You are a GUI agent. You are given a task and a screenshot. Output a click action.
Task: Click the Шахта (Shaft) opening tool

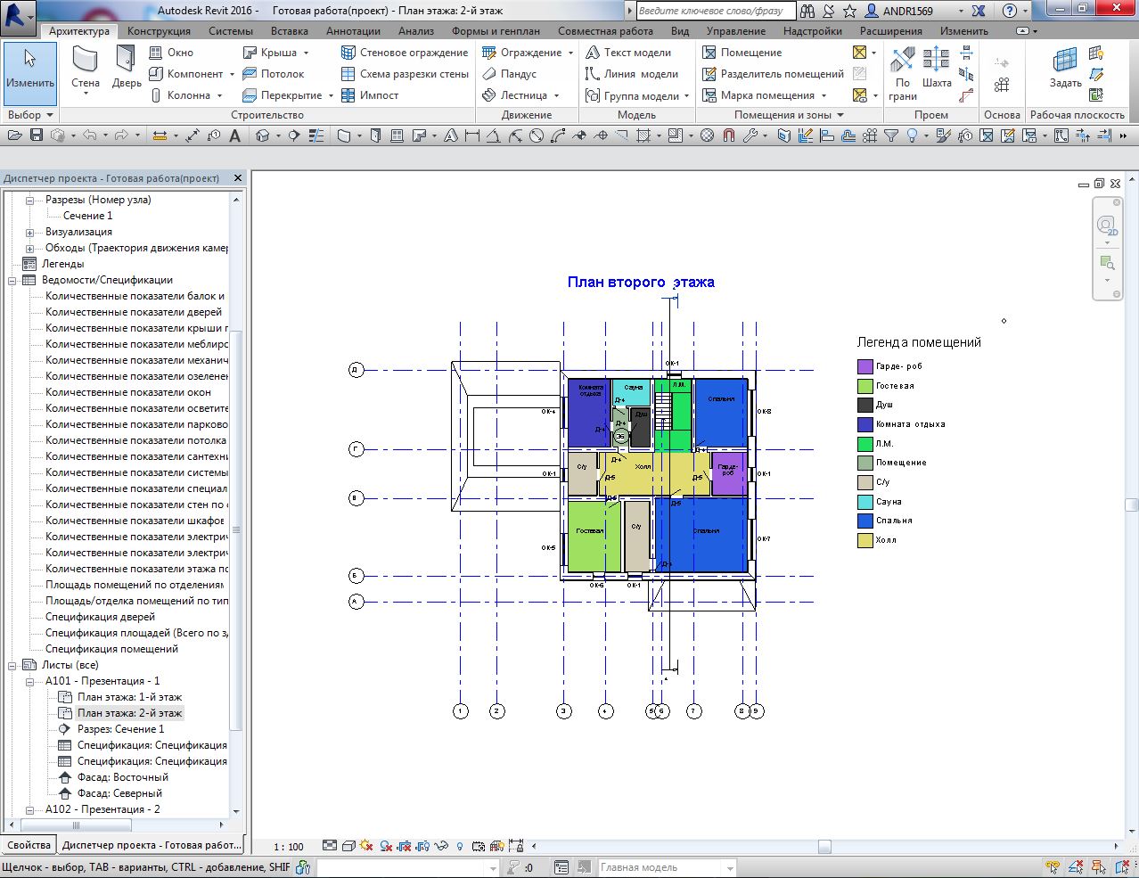point(937,70)
